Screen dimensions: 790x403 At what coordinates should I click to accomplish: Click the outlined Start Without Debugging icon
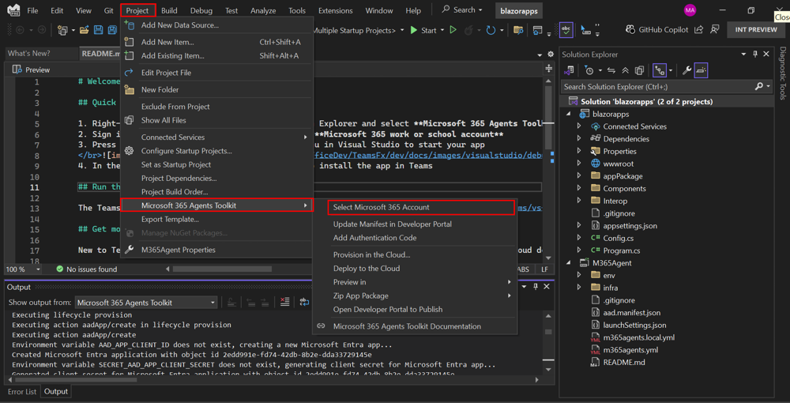click(x=453, y=30)
